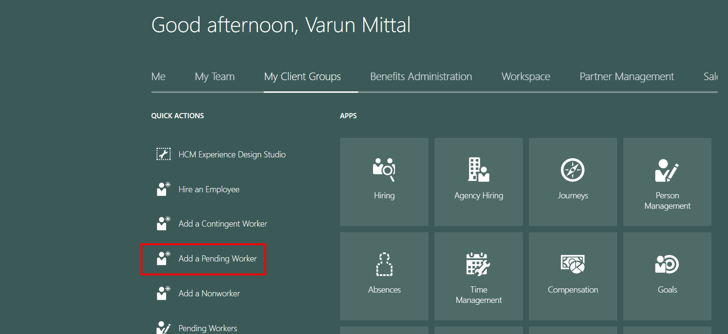Click the Goals tile label
This screenshot has height=334, width=728.
pyautogui.click(x=667, y=290)
